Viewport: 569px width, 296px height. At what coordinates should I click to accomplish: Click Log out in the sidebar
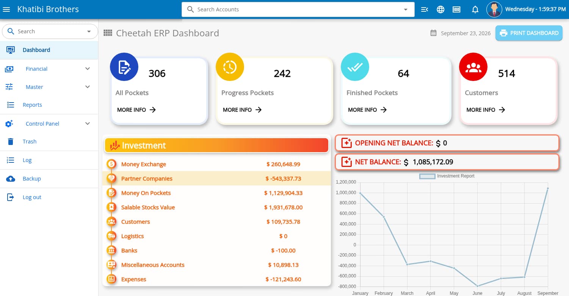pos(49,197)
